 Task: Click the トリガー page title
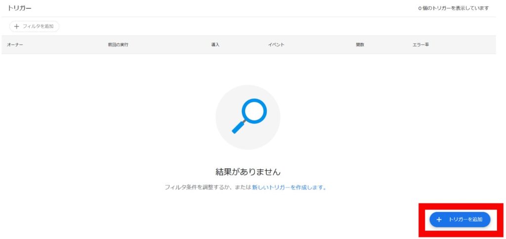coord(19,8)
